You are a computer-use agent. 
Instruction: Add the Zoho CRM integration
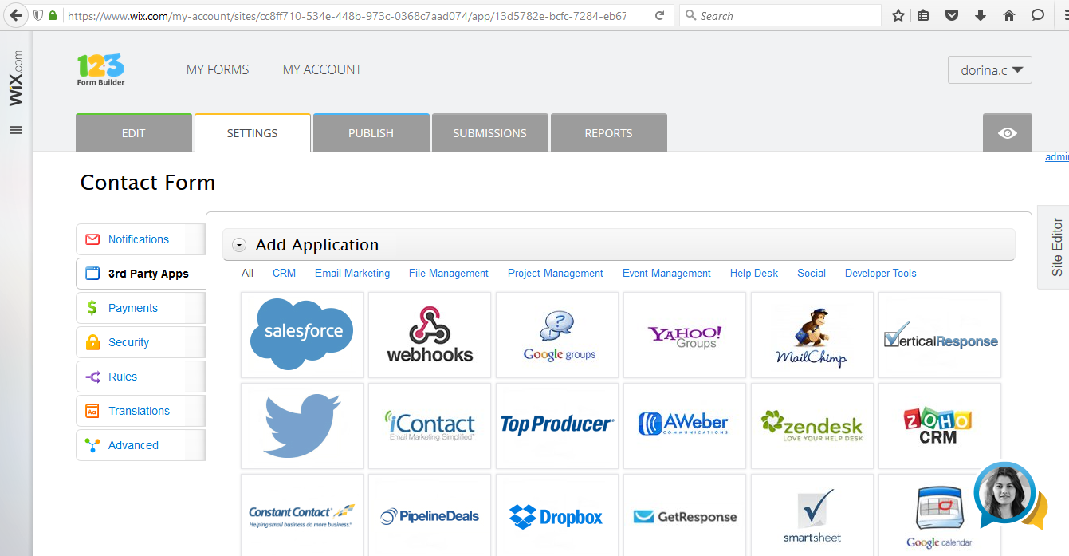click(x=940, y=425)
